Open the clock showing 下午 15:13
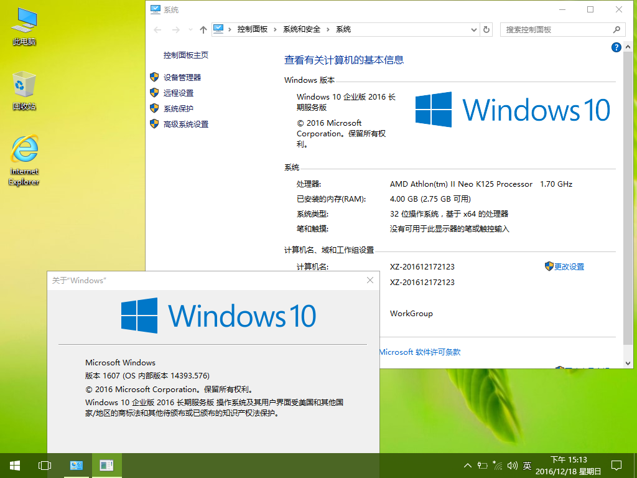Screen dimensions: 637x478 coord(568,466)
